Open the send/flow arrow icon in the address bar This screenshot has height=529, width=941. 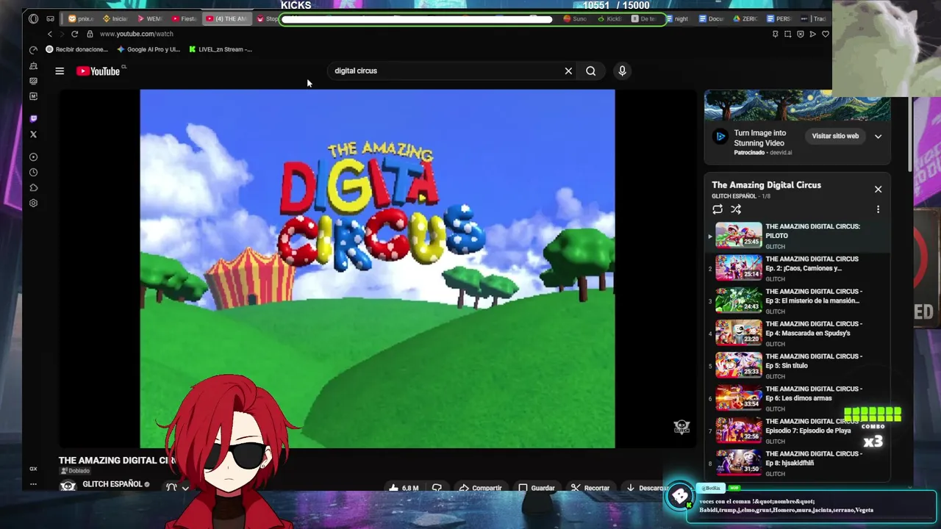(x=812, y=34)
